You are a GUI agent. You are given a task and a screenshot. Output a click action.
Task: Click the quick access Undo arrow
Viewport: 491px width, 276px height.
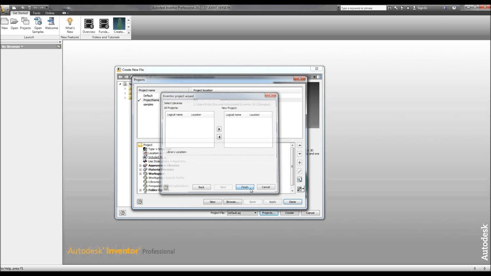tap(35, 8)
